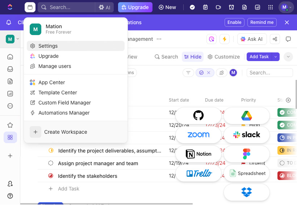Click the purple Add Task button
Screen dimensions: 297x210
tap(259, 57)
